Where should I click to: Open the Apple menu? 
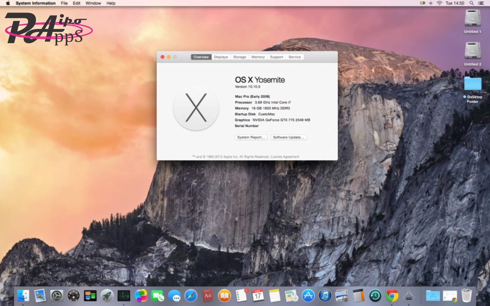pos(8,3)
